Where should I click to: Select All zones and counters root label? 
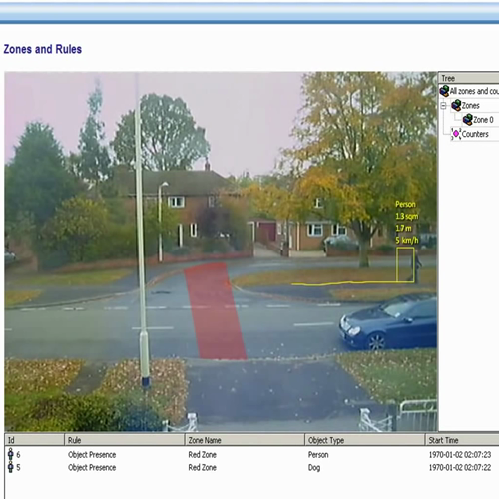coord(474,91)
